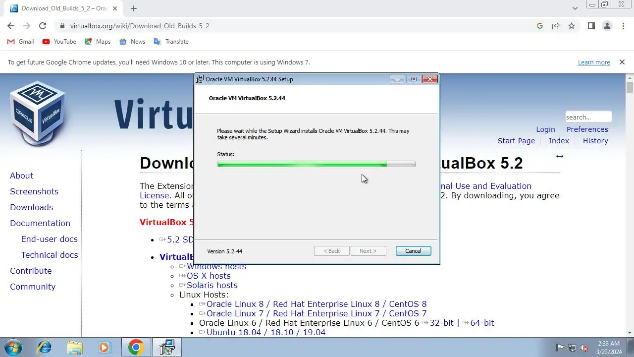
Task: Open Screenshots in the sidebar
Action: point(34,191)
